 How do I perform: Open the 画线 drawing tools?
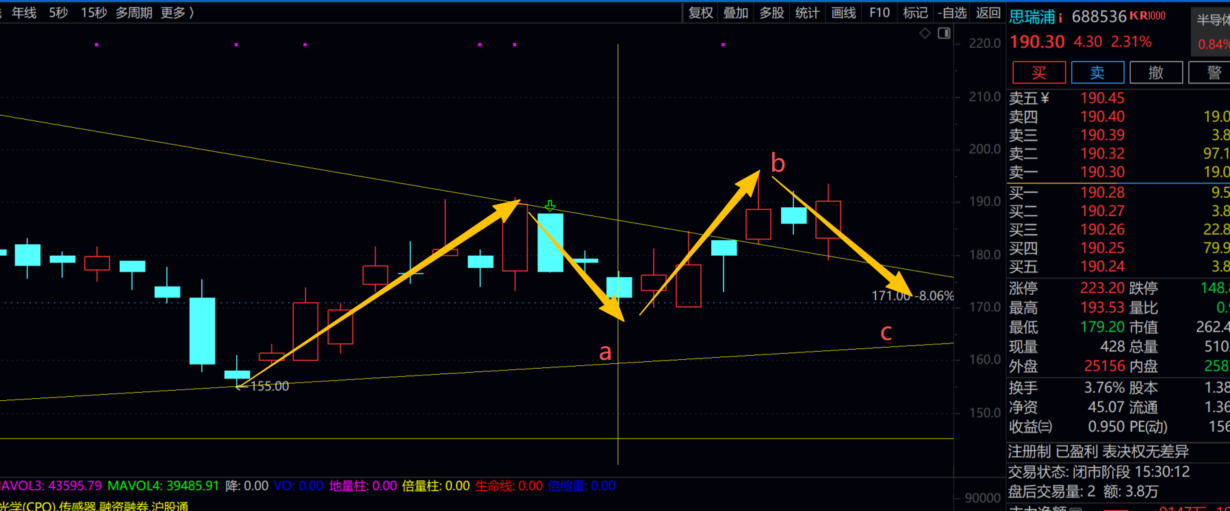tap(843, 12)
